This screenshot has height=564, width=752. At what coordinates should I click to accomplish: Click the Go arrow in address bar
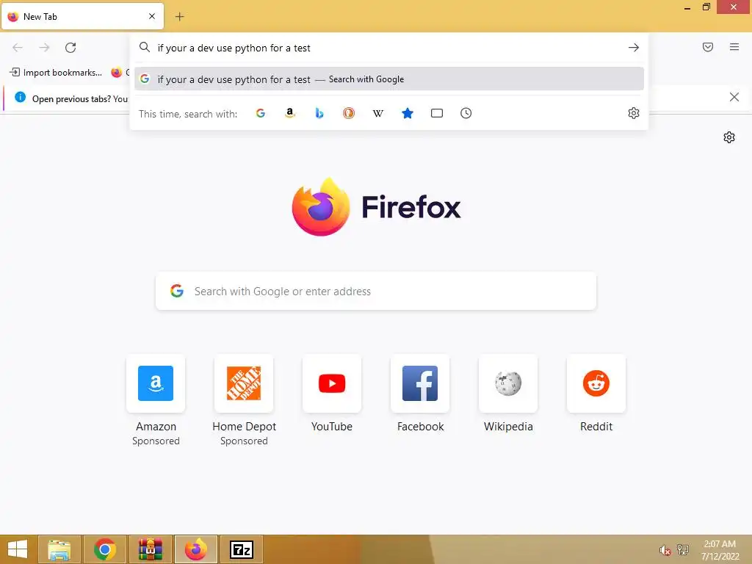[x=634, y=48]
